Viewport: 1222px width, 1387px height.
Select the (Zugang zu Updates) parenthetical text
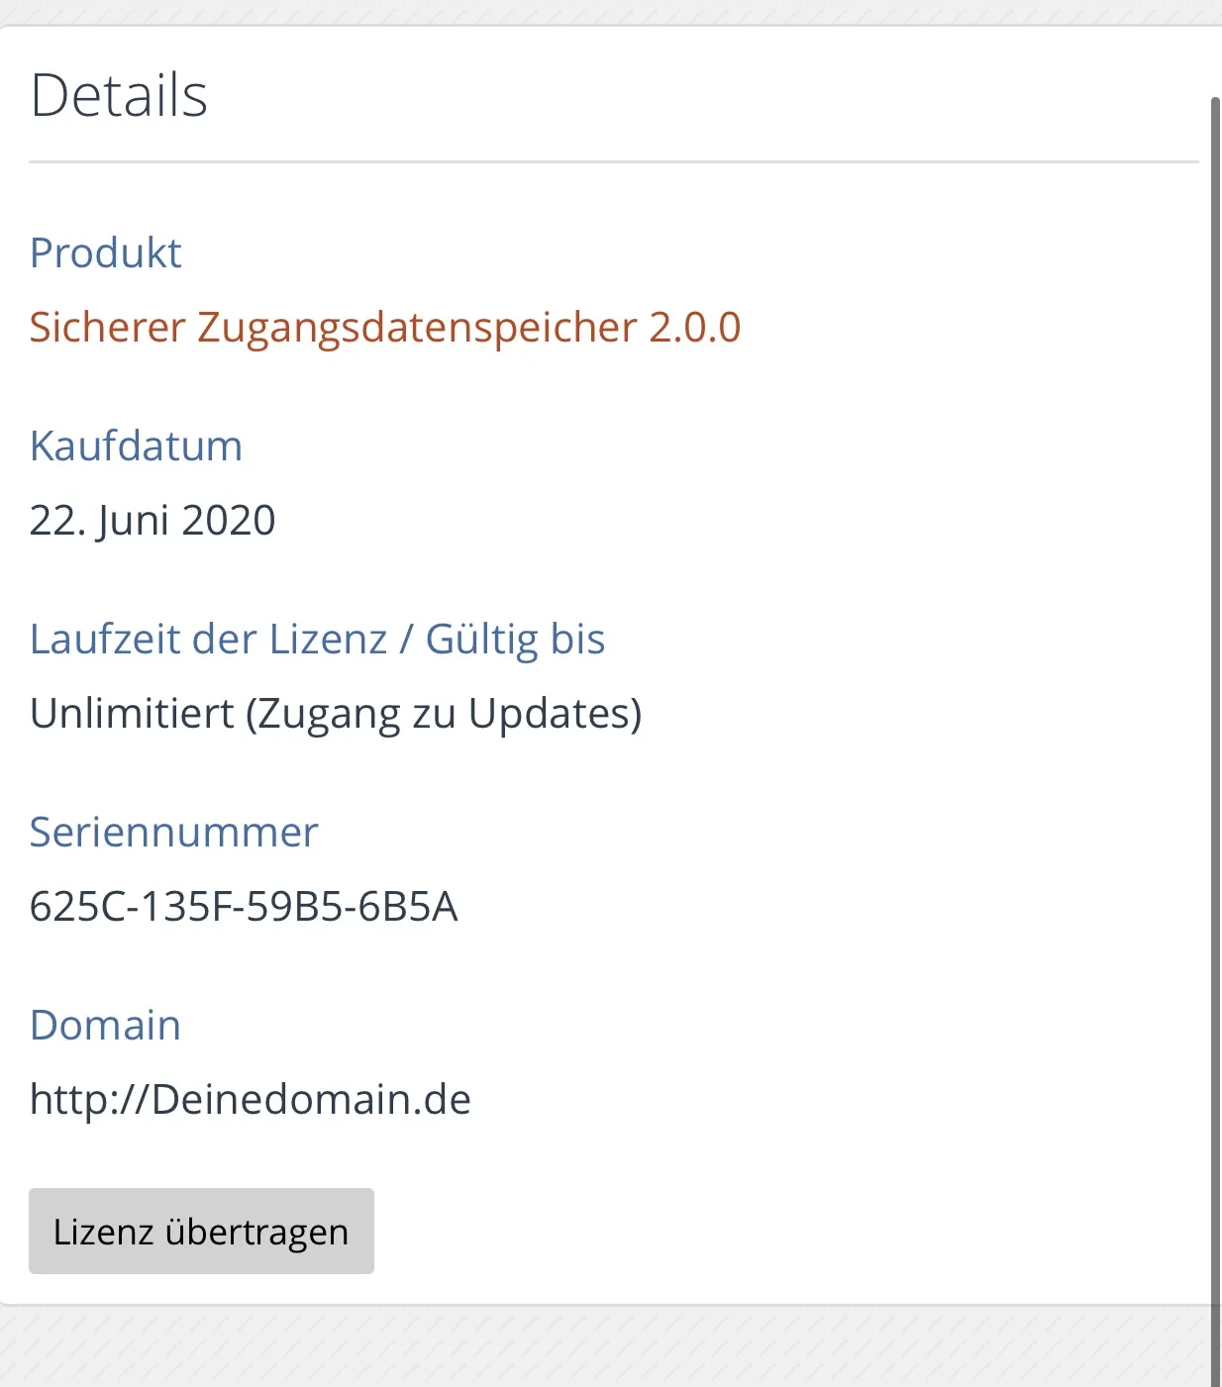pos(444,714)
